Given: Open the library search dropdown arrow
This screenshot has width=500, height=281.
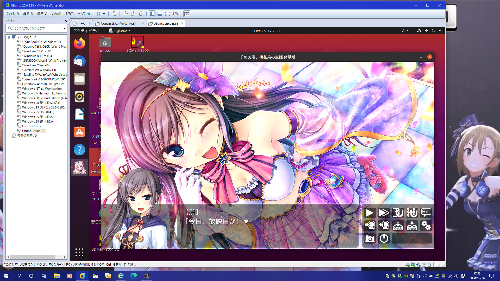Looking at the screenshot, I should tap(65, 28).
